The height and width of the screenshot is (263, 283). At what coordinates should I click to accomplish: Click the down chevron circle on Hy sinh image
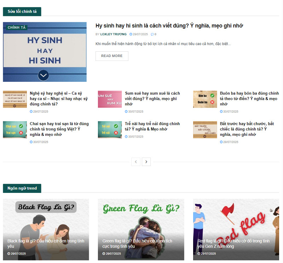[x=43, y=75]
